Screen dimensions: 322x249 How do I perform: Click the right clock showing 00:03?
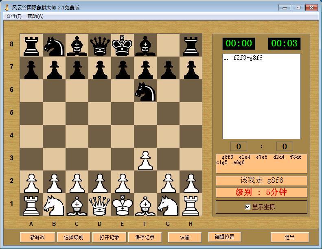[x=284, y=44]
